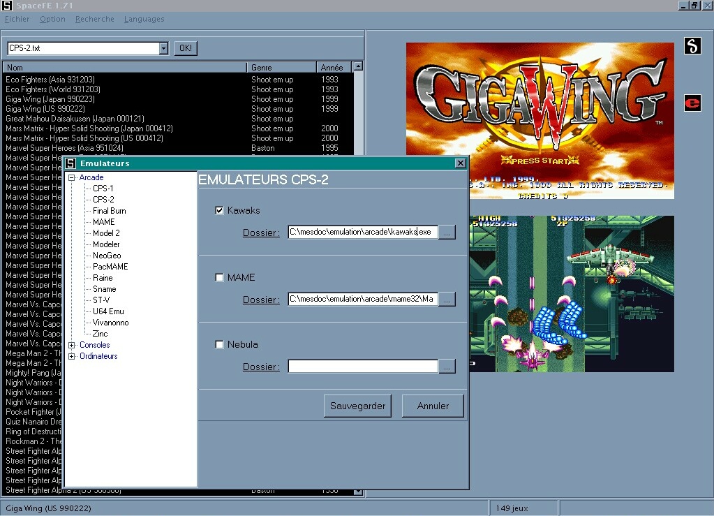714x516 pixels.
Task: Click the game list scroll-up arrow
Action: [358, 66]
